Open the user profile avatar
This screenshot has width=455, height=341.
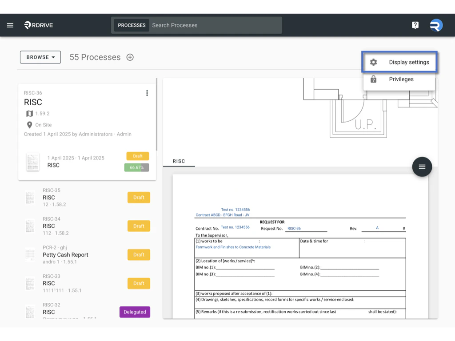point(436,25)
